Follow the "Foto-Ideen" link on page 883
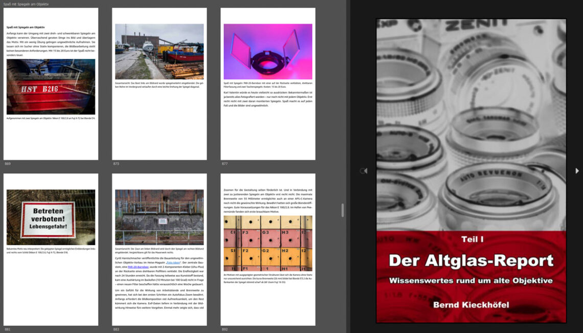The width and height of the screenshot is (583, 333). pyautogui.click(x=174, y=262)
